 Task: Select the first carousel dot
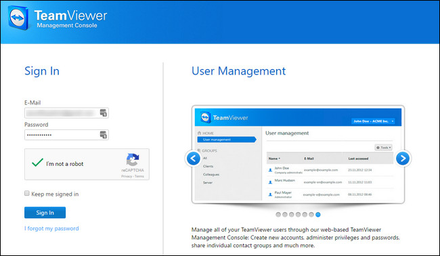pyautogui.click(x=278, y=215)
